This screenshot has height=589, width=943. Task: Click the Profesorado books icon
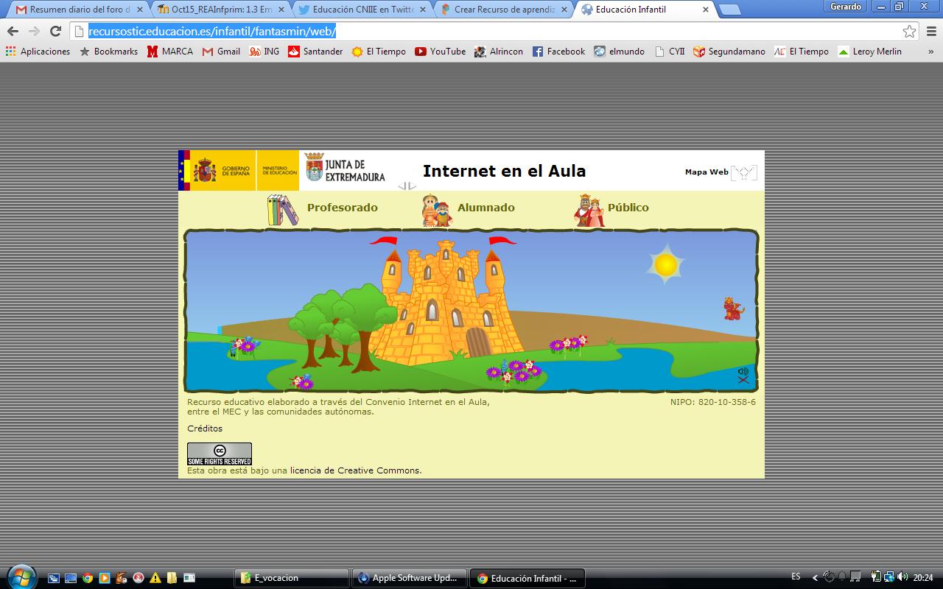(x=282, y=210)
